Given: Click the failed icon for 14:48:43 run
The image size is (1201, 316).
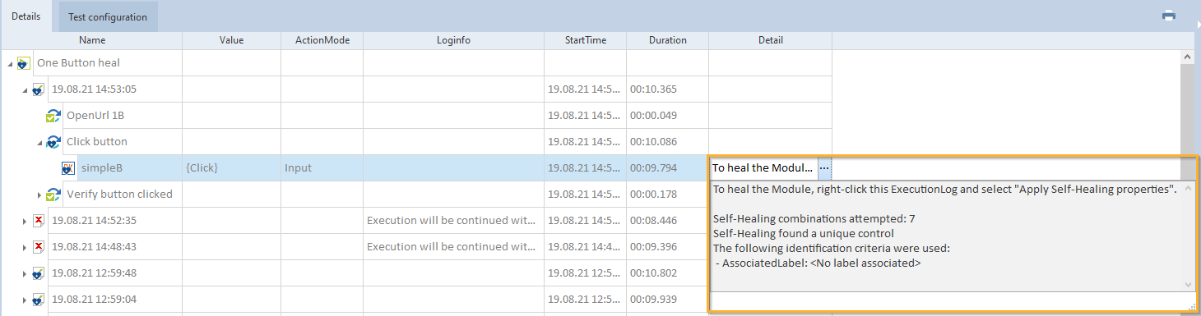Looking at the screenshot, I should tap(39, 246).
